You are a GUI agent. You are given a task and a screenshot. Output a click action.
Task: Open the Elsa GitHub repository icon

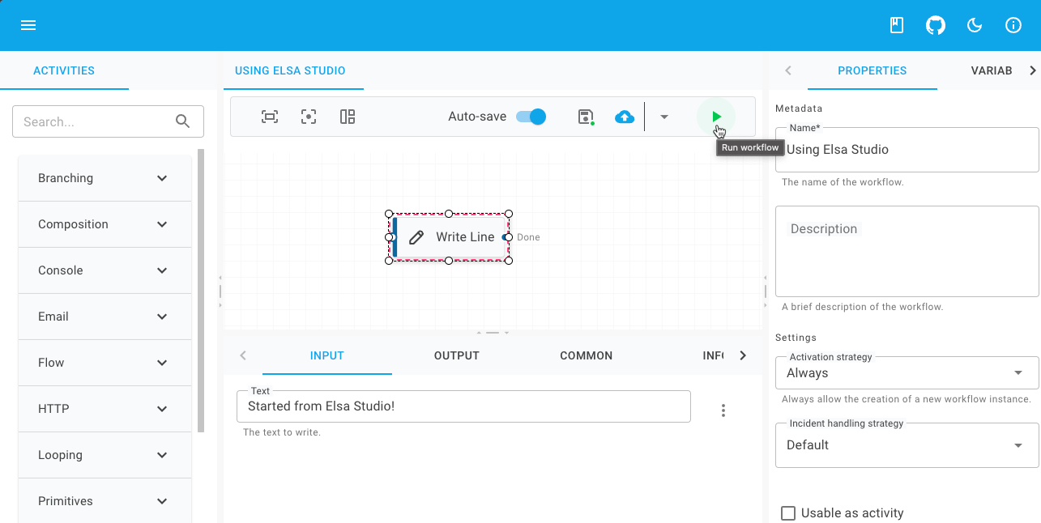(x=935, y=25)
